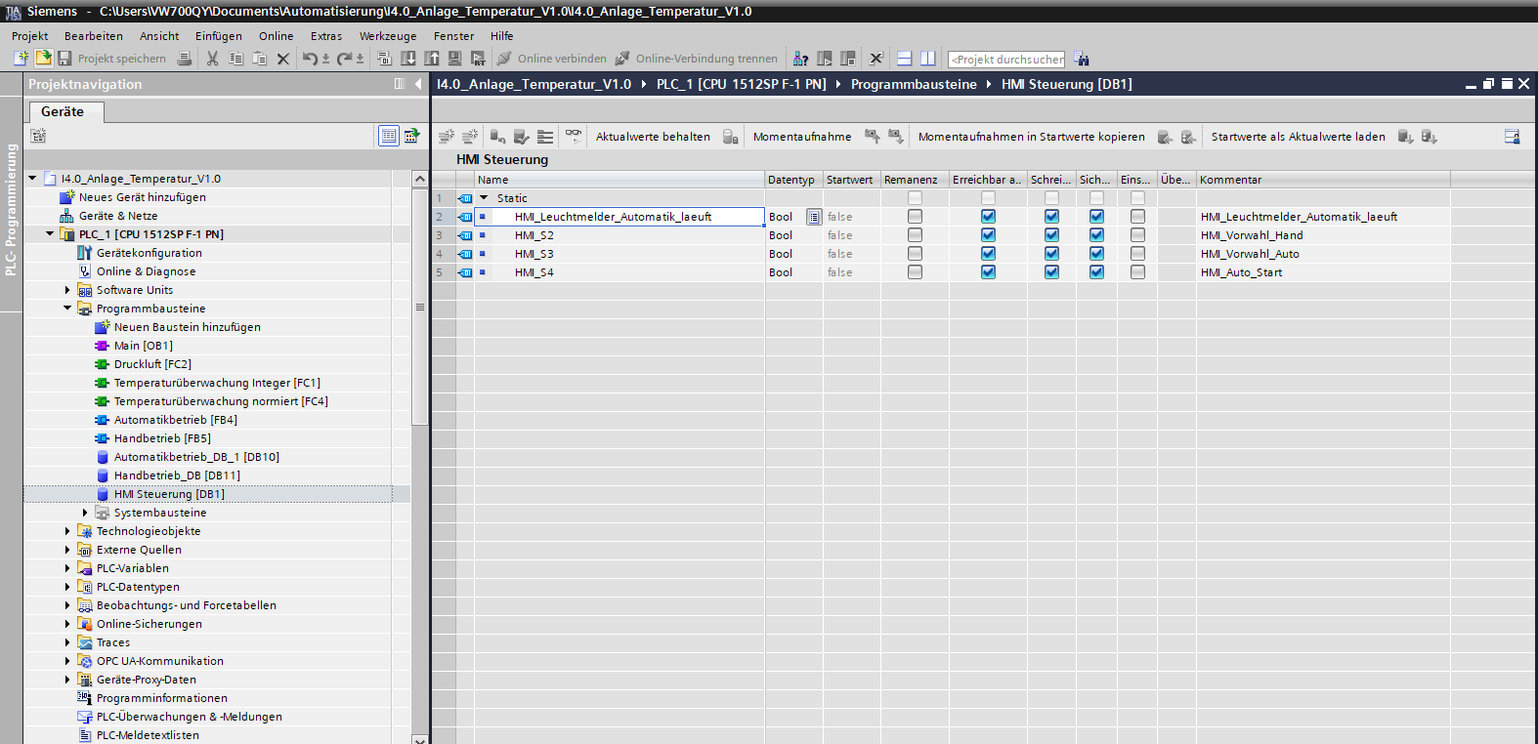Click the delete (X) toolbar icon
This screenshot has width=1538, height=744.
point(283,59)
